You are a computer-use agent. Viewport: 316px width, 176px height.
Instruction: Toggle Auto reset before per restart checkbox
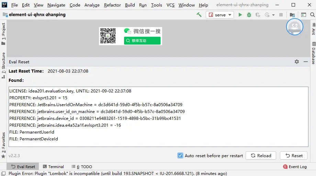click(180, 155)
